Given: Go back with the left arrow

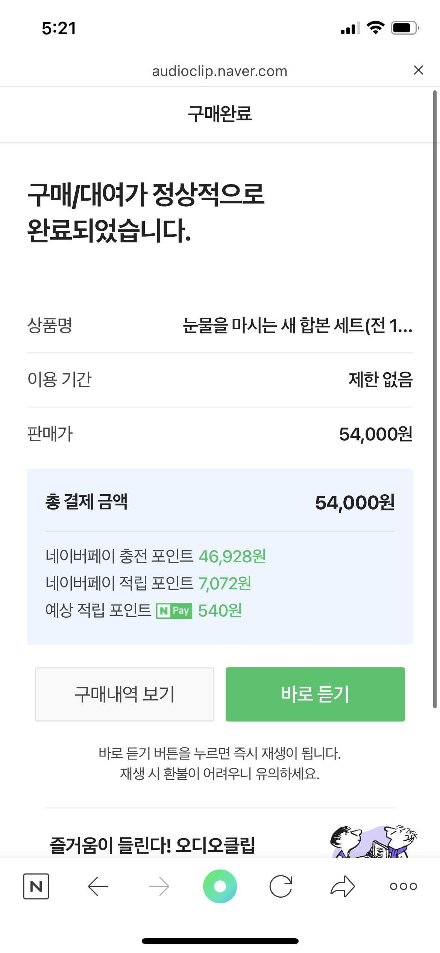Looking at the screenshot, I should tap(98, 886).
